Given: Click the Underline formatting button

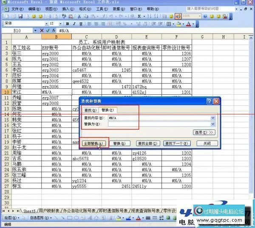Looking at the screenshot, I should (x=80, y=24).
